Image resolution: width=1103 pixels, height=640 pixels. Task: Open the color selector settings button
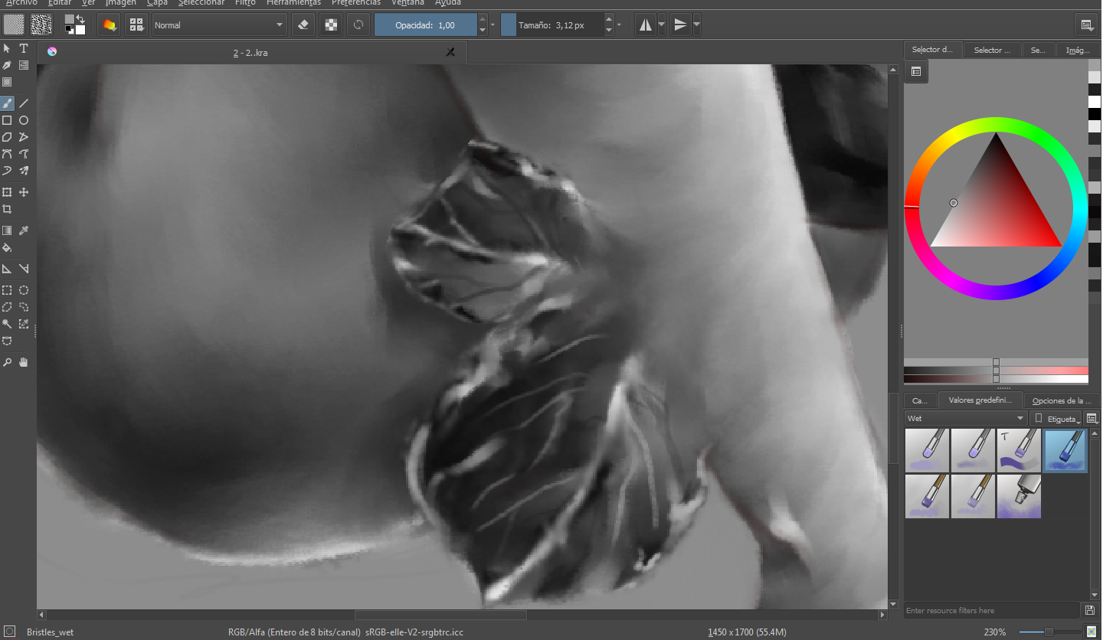click(x=916, y=72)
